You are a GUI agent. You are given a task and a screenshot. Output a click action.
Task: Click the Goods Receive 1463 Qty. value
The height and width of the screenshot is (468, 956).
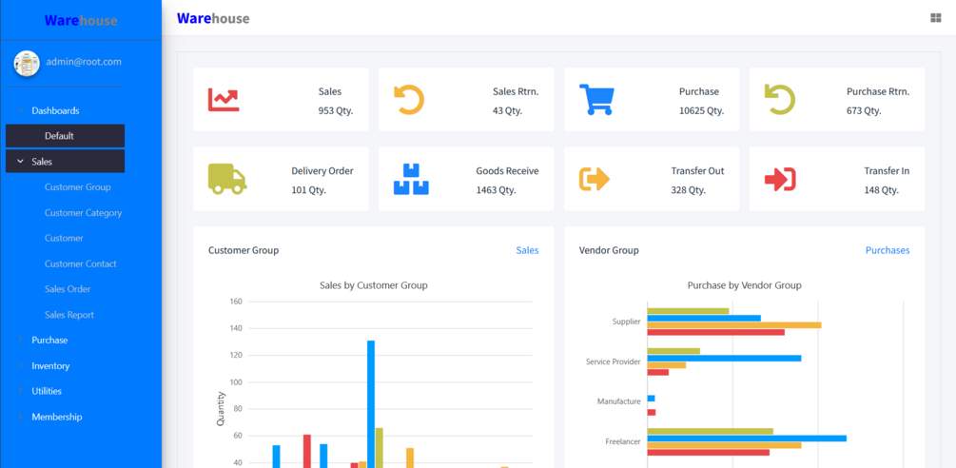(496, 190)
